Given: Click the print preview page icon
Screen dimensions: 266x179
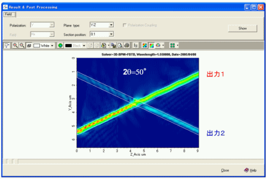Looking at the screenshot, I should (x=120, y=46).
